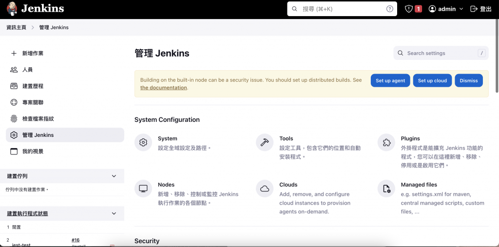Screen dimensions: 499x247
Task: Click the 建置執行程式狀態 heading link
Action: coord(27,213)
